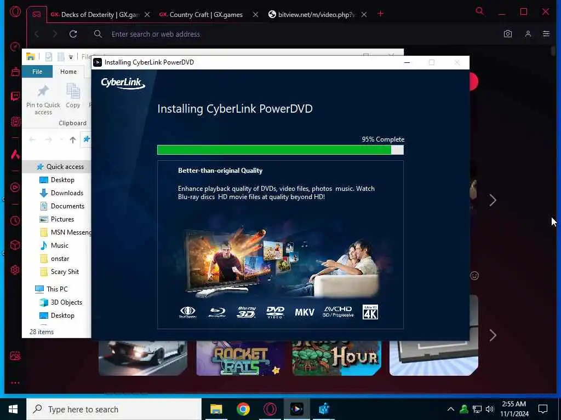Open volume control in system tray
Viewport: 561px width, 420px height.
(x=490, y=409)
